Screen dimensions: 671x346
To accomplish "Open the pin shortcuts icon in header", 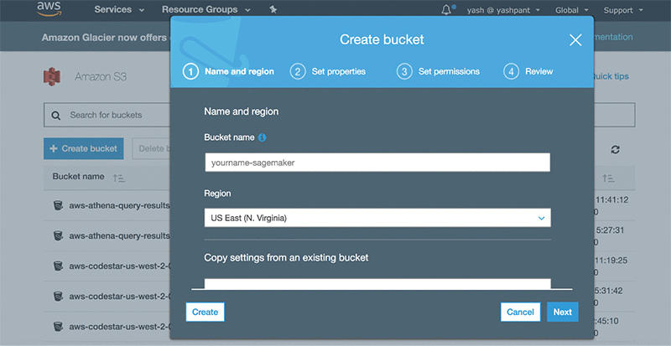I will [x=273, y=9].
